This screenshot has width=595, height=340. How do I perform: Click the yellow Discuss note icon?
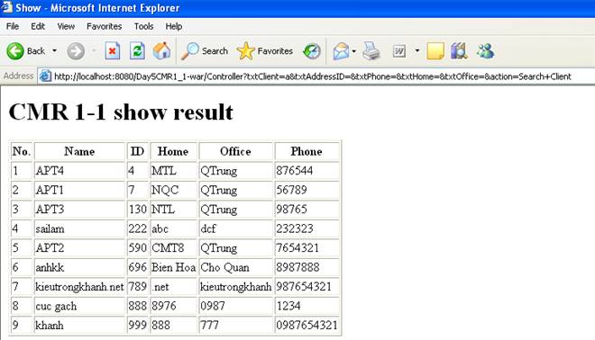click(x=435, y=51)
